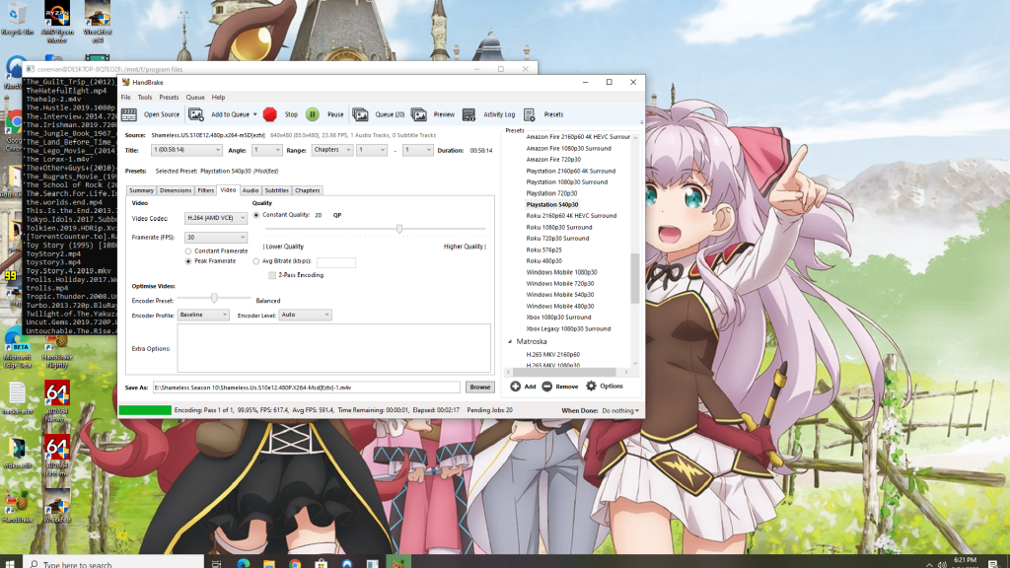Screen dimensions: 1010x568
Task: Open the Queue (20) icon
Action: point(361,114)
